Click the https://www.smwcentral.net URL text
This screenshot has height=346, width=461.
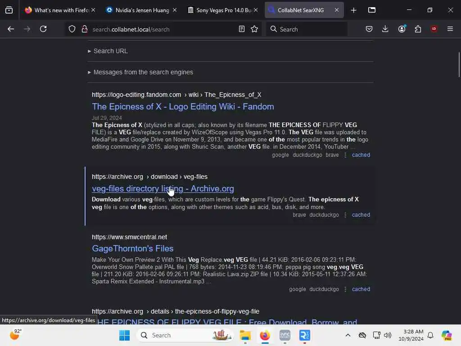pos(129,237)
